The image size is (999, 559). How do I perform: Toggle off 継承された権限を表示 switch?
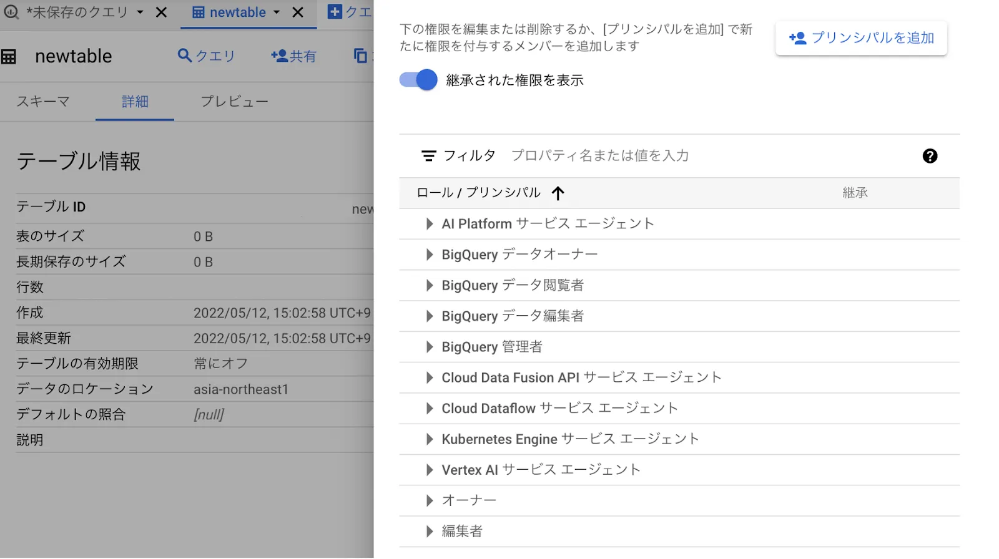418,80
